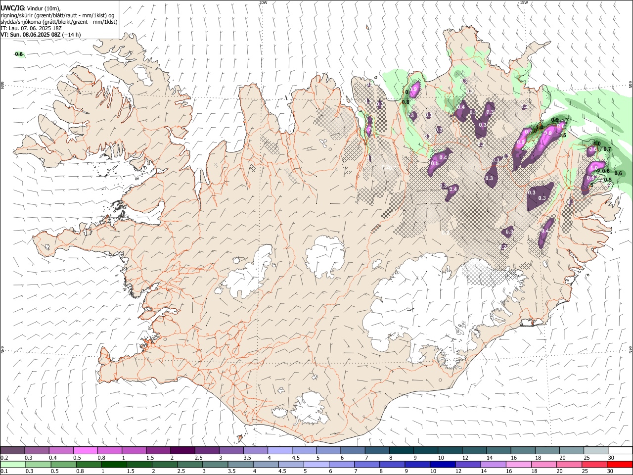Click the black "0.9" rain value on map

[x=555, y=120]
